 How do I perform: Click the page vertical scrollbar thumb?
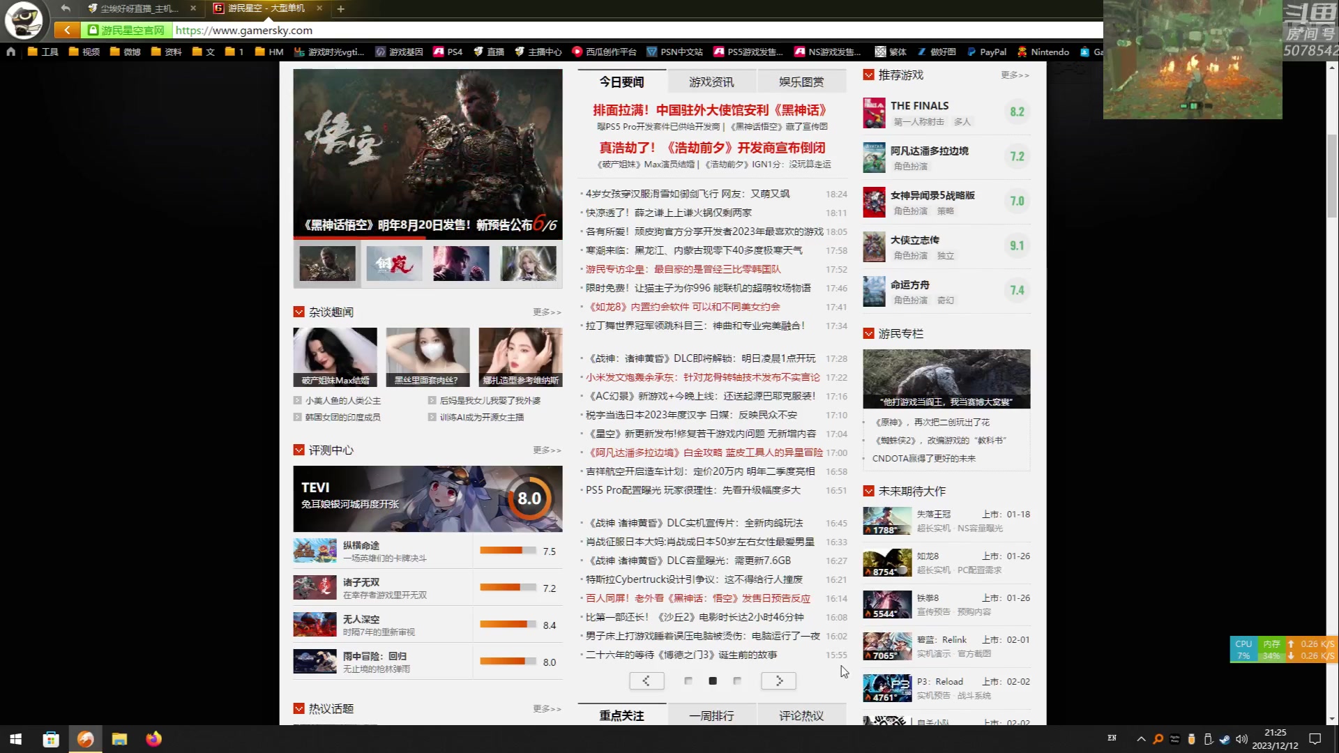(1332, 174)
